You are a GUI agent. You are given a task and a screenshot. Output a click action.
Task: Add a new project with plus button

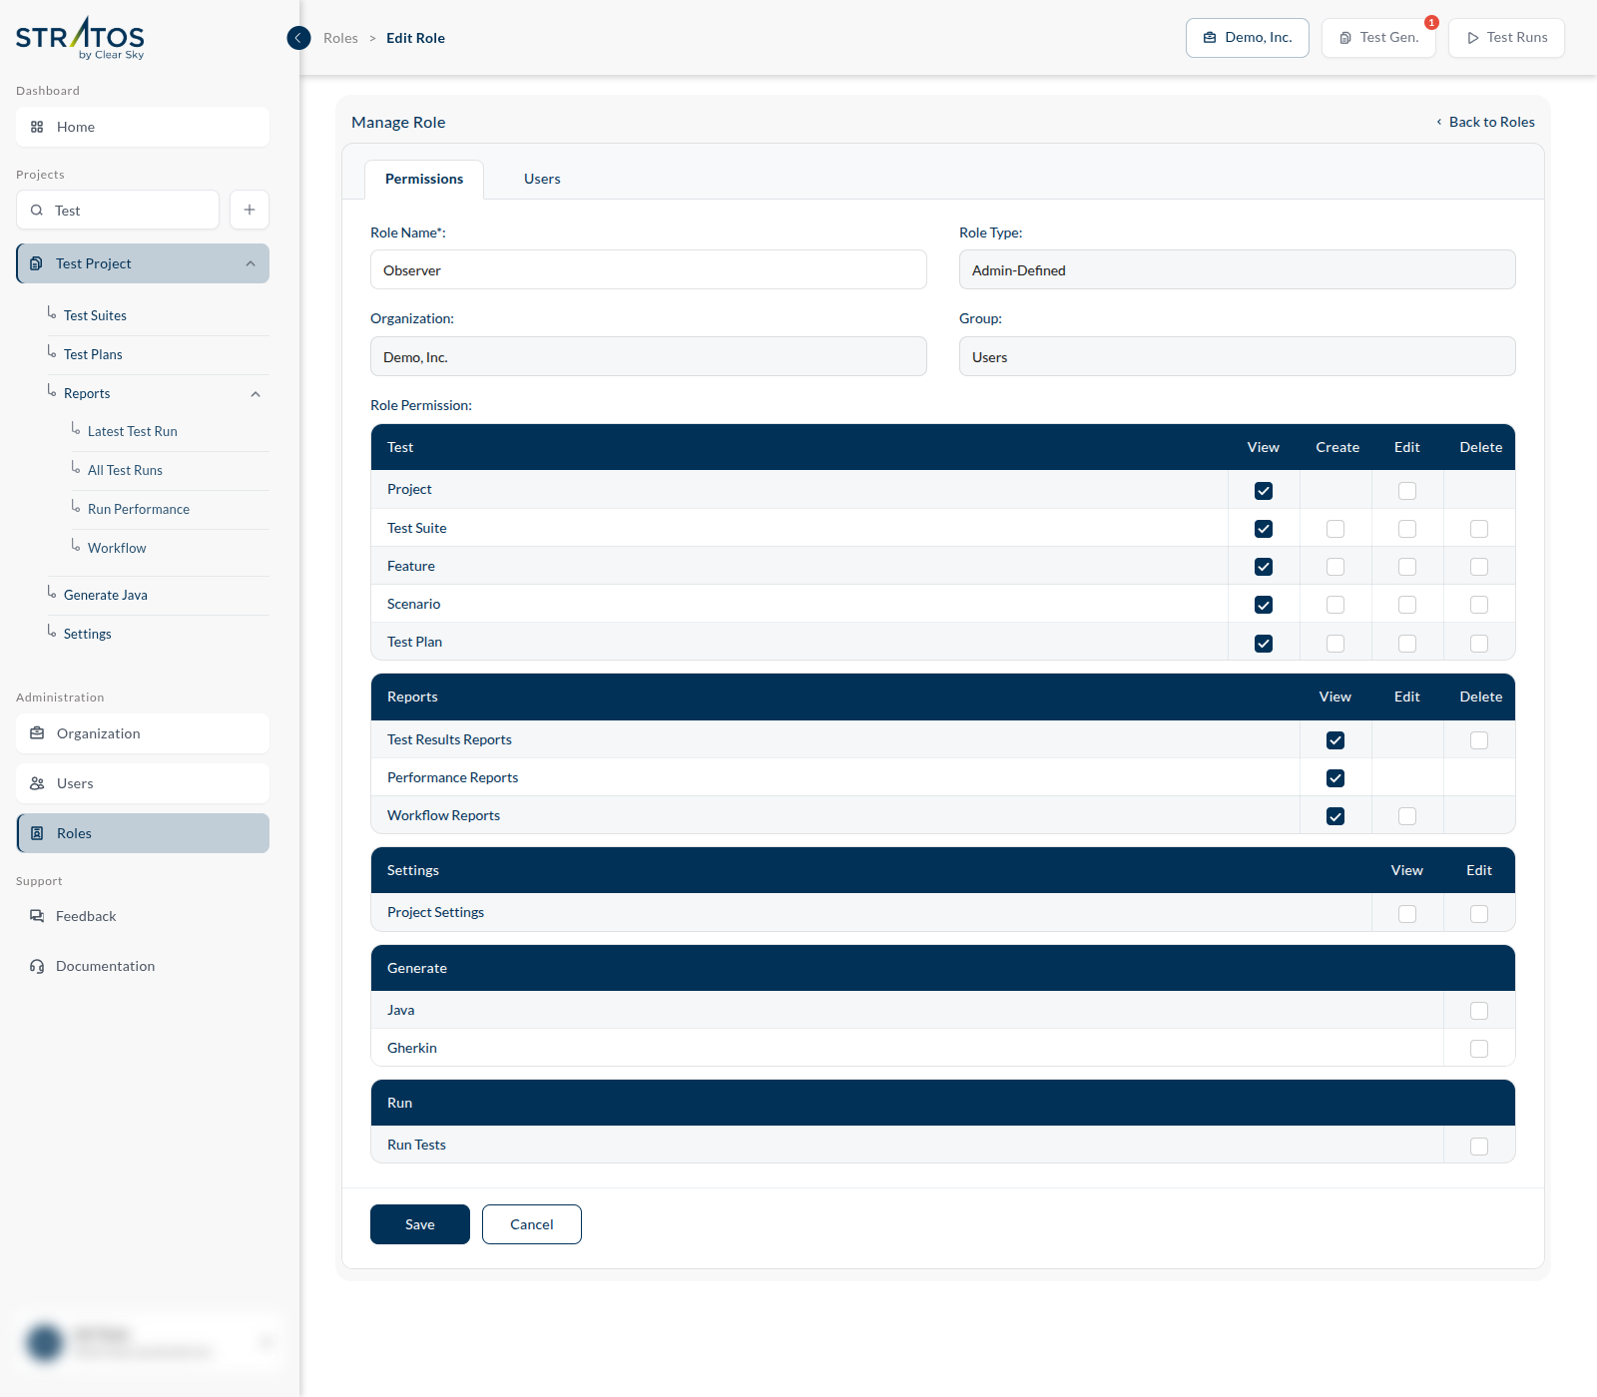[250, 210]
